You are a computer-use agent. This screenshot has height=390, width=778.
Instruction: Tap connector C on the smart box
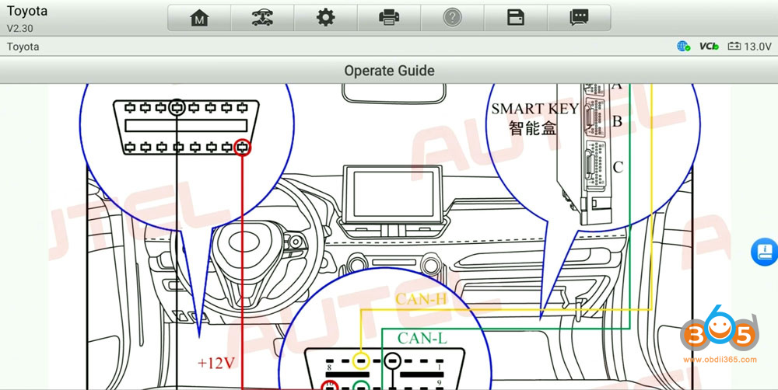point(595,165)
